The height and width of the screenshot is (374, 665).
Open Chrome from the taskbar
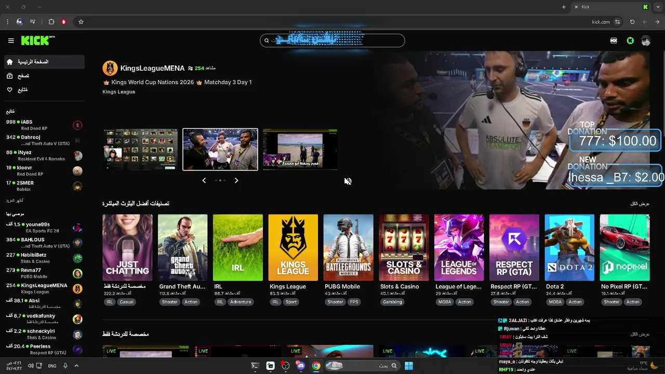pyautogui.click(x=316, y=366)
